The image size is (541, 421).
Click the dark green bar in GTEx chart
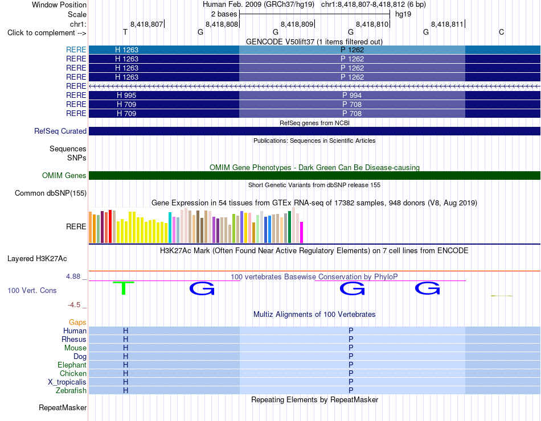(x=289, y=227)
